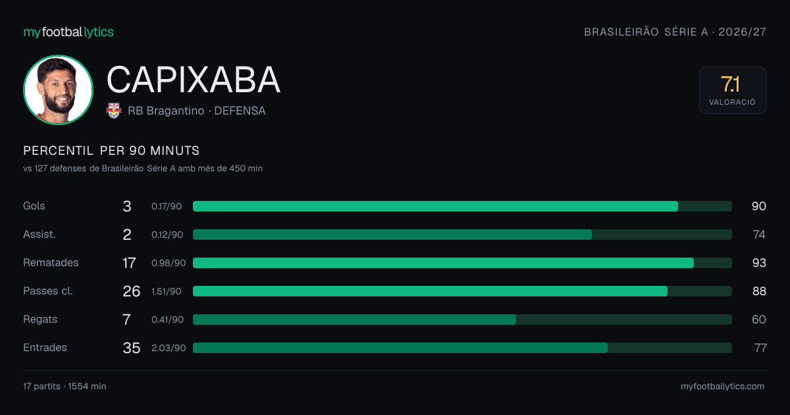Click the Brasileirão Série A 2026/27 label
Viewport: 790px width, 415px height.
coord(675,32)
